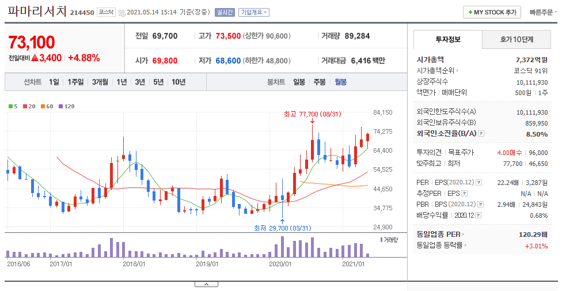Viewport: 562px width, 291px height.
Task: Select the 3개월 line chart period
Action: (100, 82)
